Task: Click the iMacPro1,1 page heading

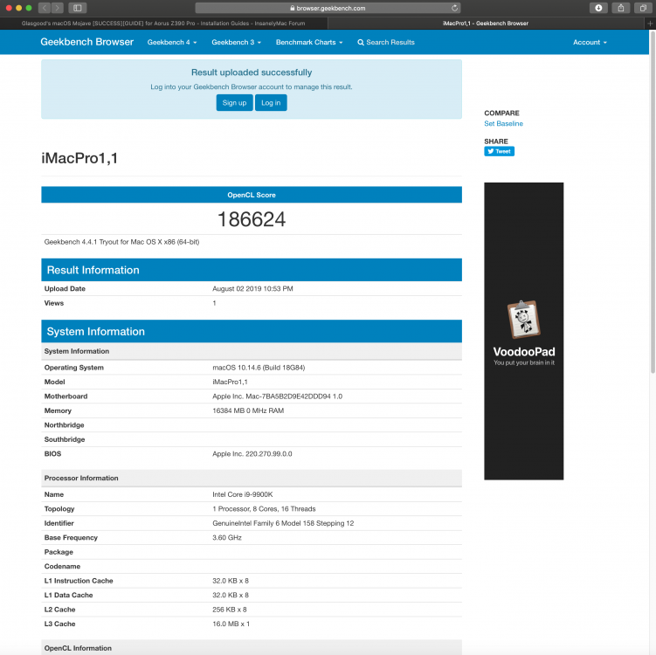Action: point(79,158)
